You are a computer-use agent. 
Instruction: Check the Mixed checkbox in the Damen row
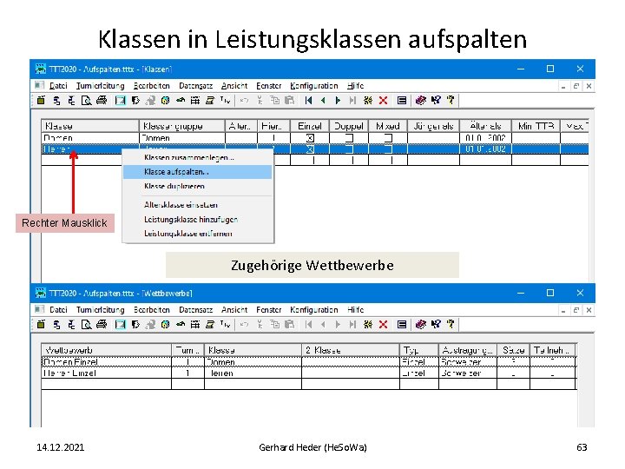tap(388, 138)
